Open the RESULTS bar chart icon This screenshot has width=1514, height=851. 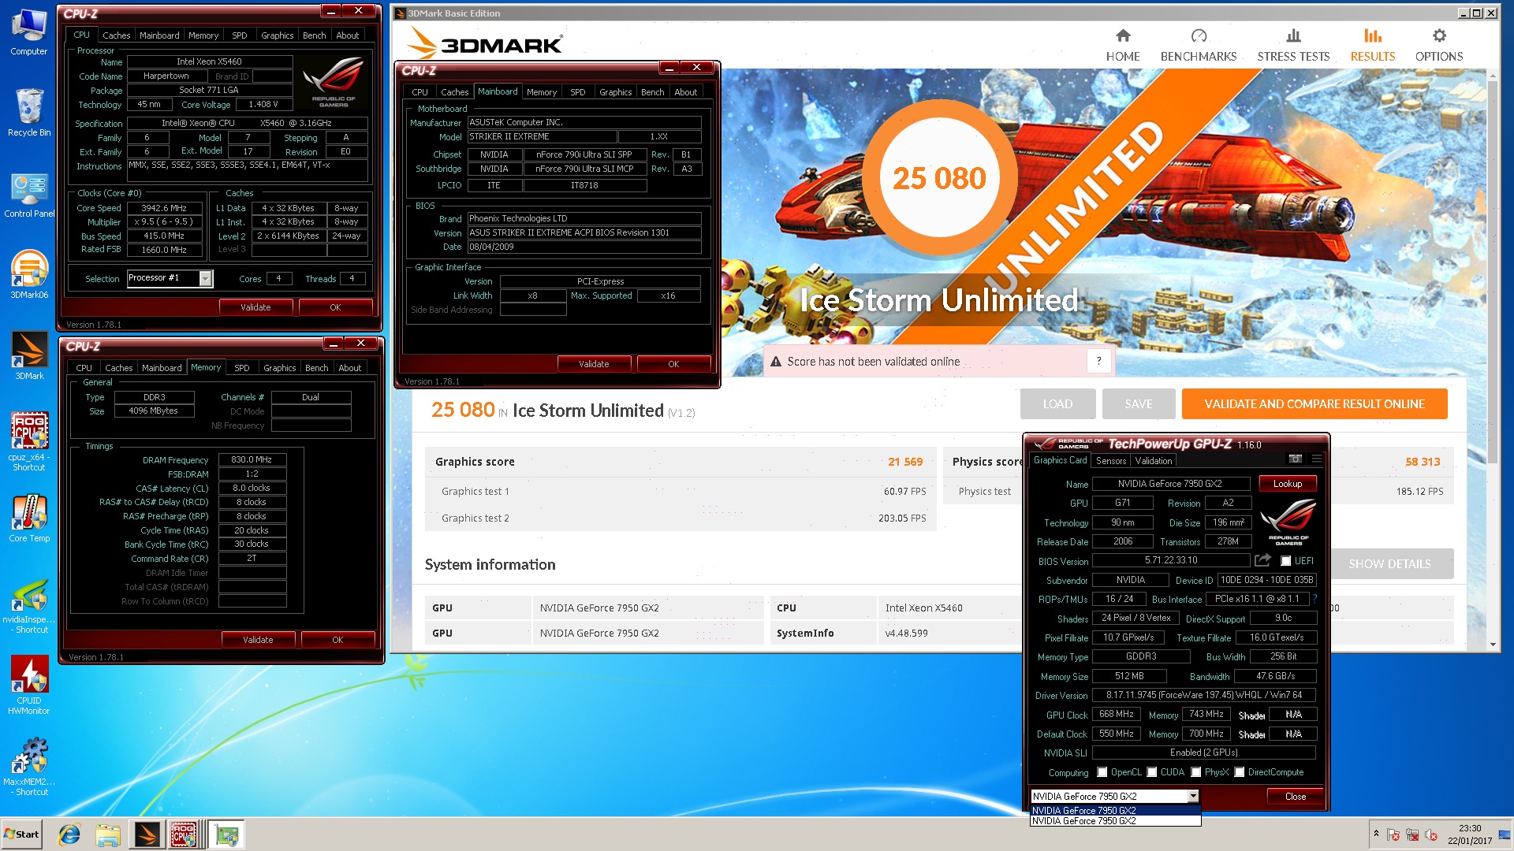click(1373, 36)
